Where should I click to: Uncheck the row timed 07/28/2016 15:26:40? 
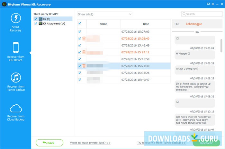pyautogui.click(x=80, y=39)
